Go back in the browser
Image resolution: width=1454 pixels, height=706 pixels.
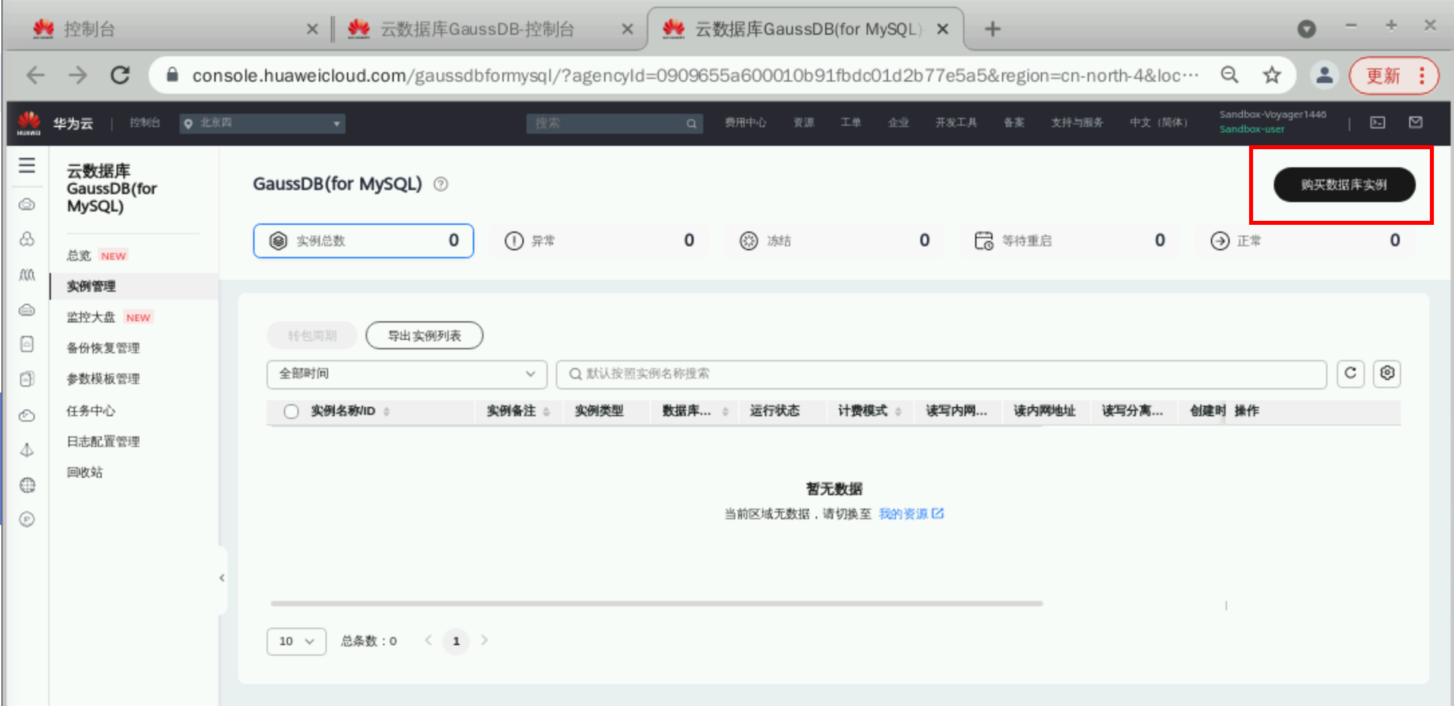click(36, 75)
